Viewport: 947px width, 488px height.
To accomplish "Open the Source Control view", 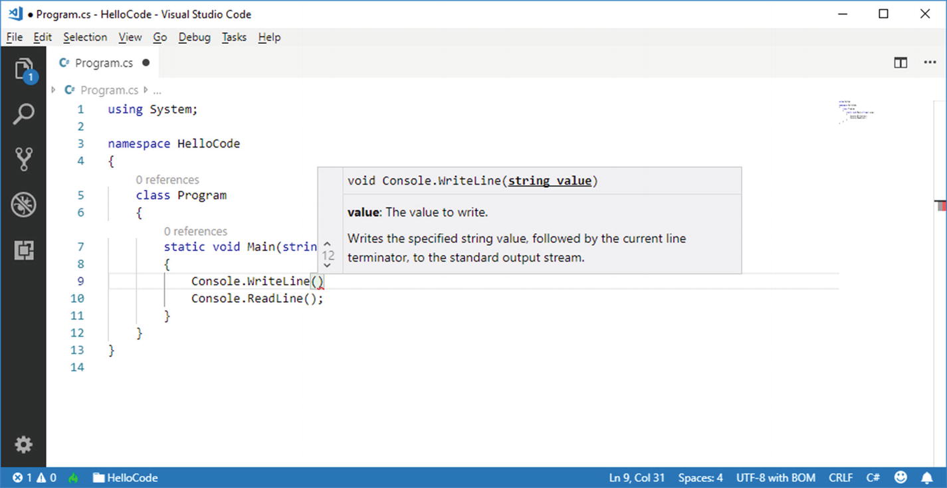I will pyautogui.click(x=23, y=159).
